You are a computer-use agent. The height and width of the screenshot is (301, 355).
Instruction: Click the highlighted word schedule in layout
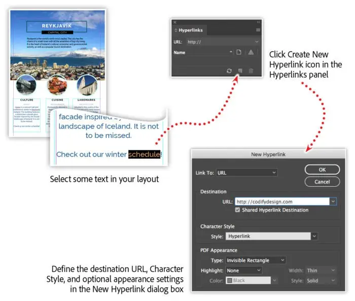pyautogui.click(x=144, y=154)
